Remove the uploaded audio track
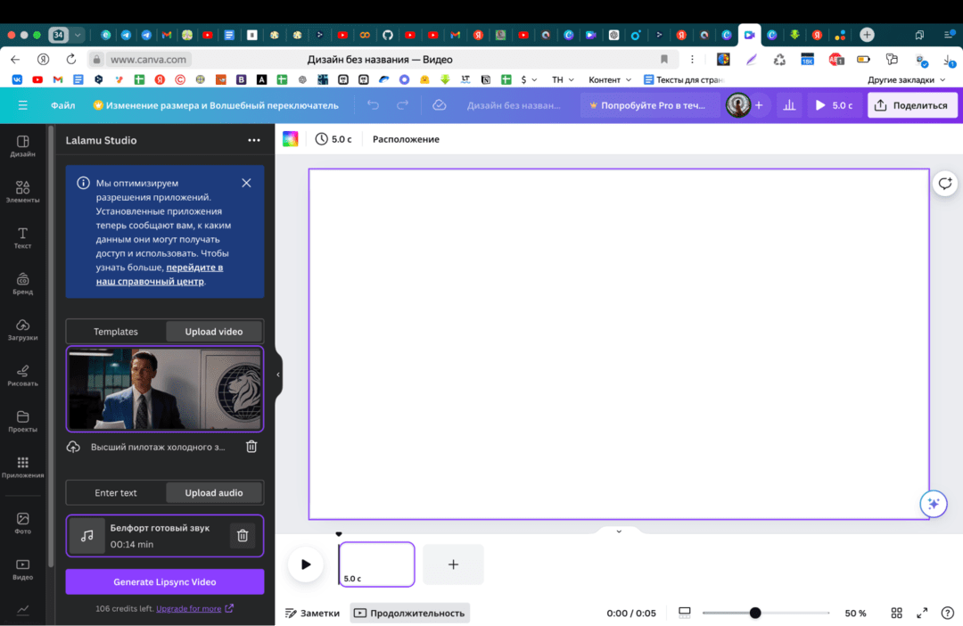The image size is (963, 626). (242, 535)
